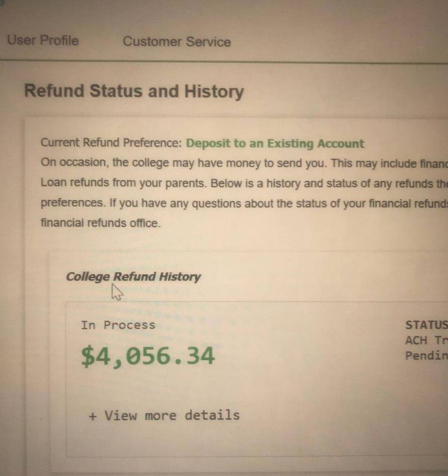Switch to the Customer Service tab
The height and width of the screenshot is (476, 448).
176,41
